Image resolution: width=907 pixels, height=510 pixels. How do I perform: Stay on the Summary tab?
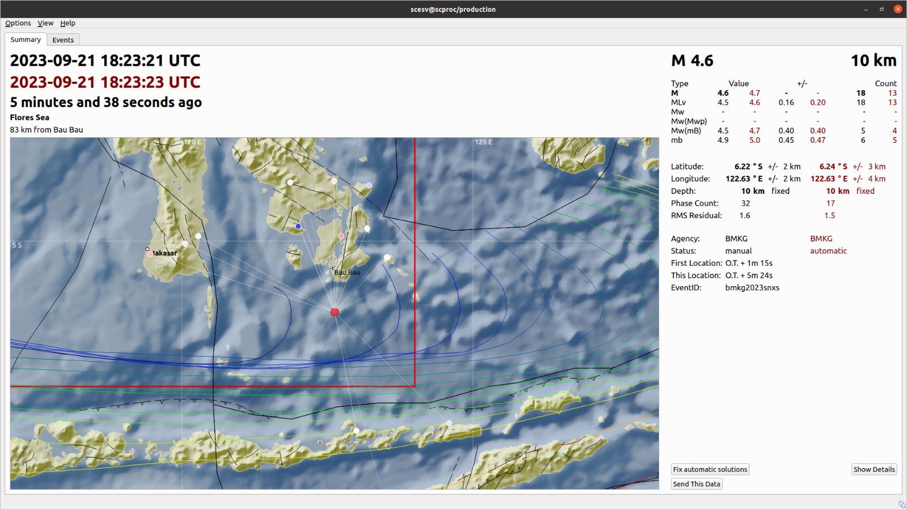point(25,40)
